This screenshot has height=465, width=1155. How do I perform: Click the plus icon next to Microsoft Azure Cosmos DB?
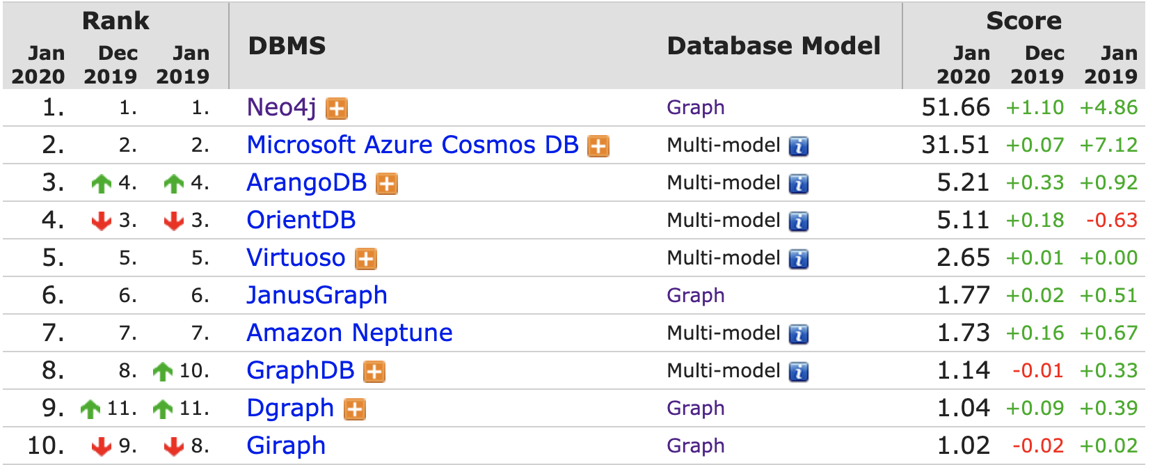tap(598, 146)
